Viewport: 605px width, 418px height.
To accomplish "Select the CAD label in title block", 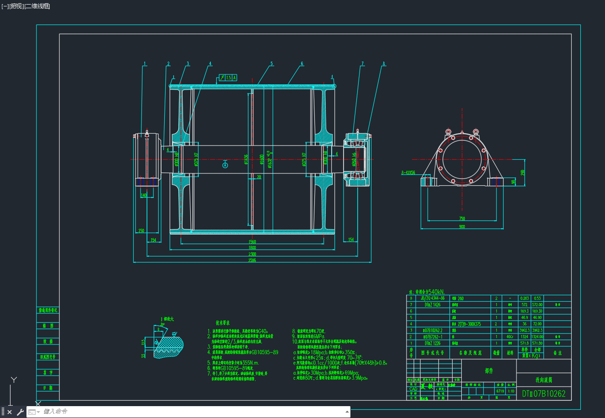I will click(413, 389).
